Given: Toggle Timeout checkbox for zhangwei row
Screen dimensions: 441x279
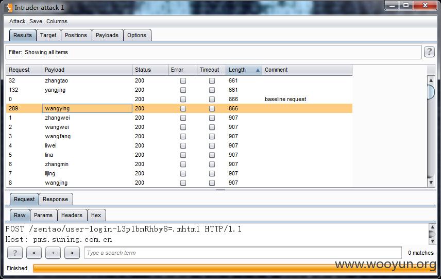Looking at the screenshot, I should coord(212,118).
